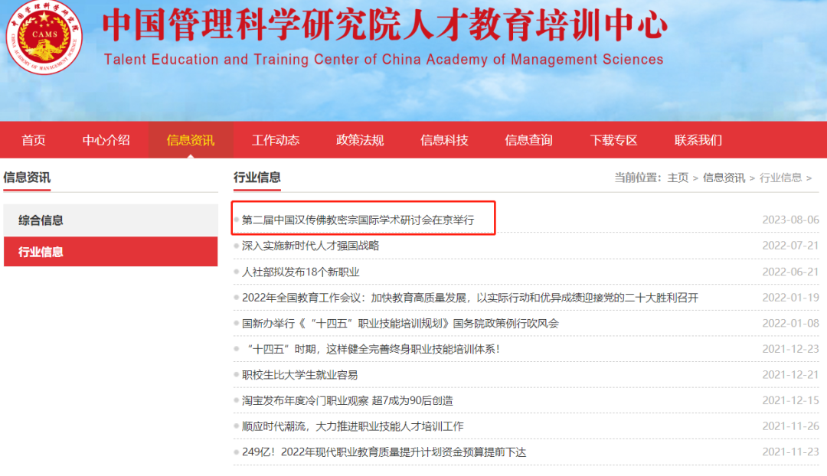
Task: Open article “十四五”时期，这样健全完善终身职业技能培训体系
Action: point(373,350)
